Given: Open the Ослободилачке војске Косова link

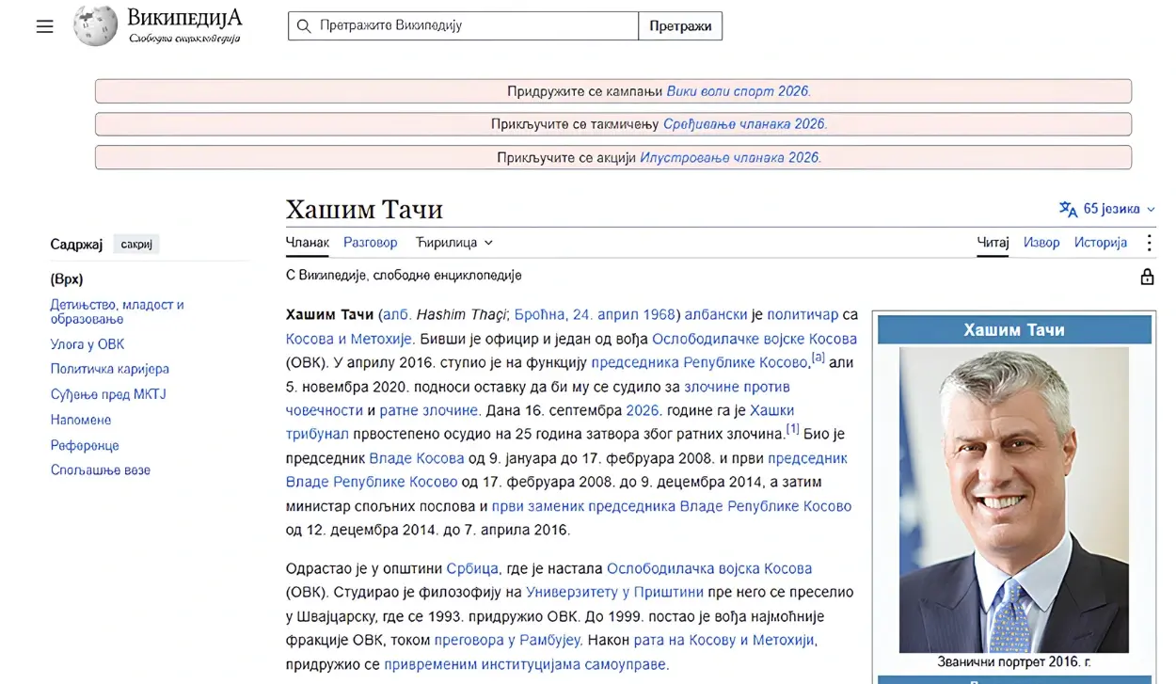Looking at the screenshot, I should [x=755, y=339].
